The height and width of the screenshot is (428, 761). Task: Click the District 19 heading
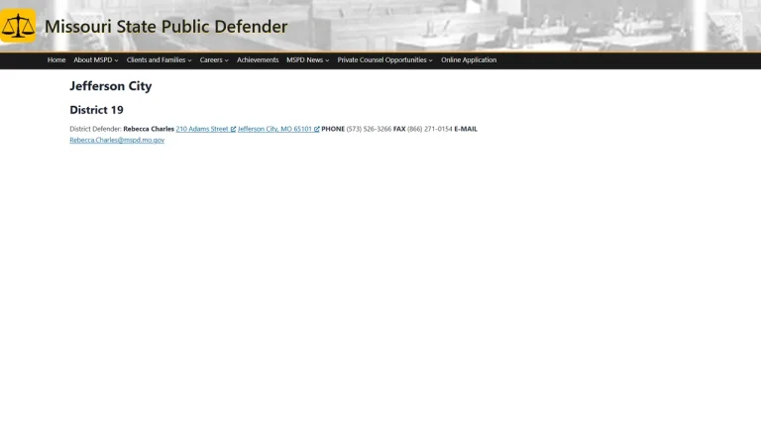(x=96, y=110)
